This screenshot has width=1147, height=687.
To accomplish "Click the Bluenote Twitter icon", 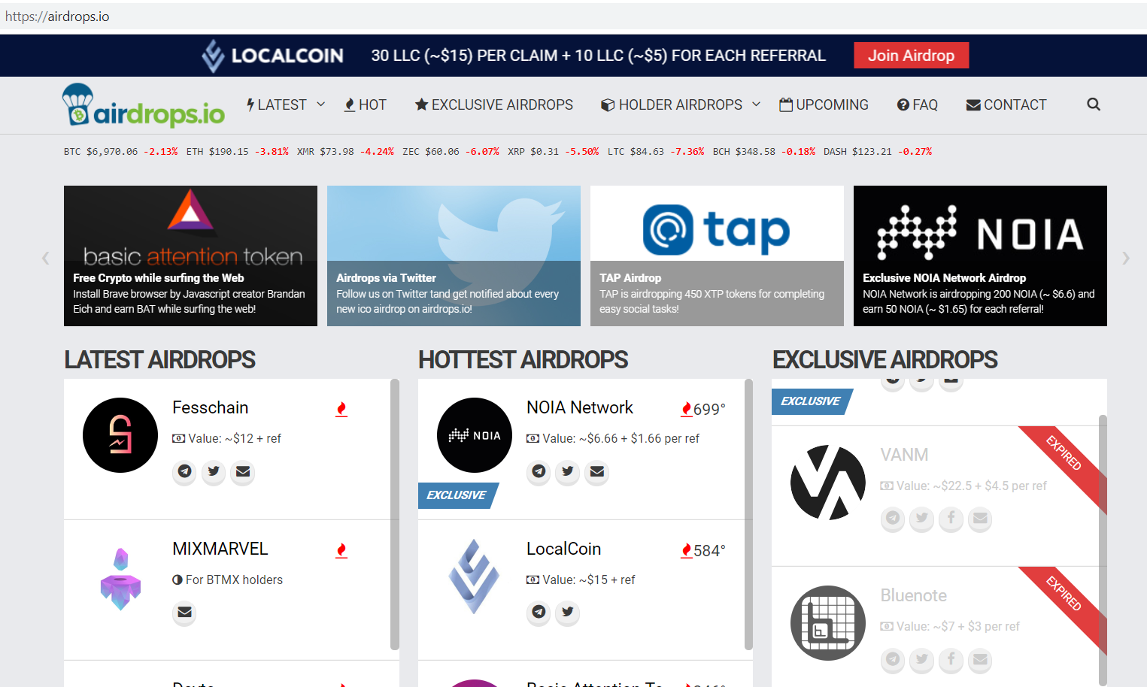I will (x=922, y=659).
